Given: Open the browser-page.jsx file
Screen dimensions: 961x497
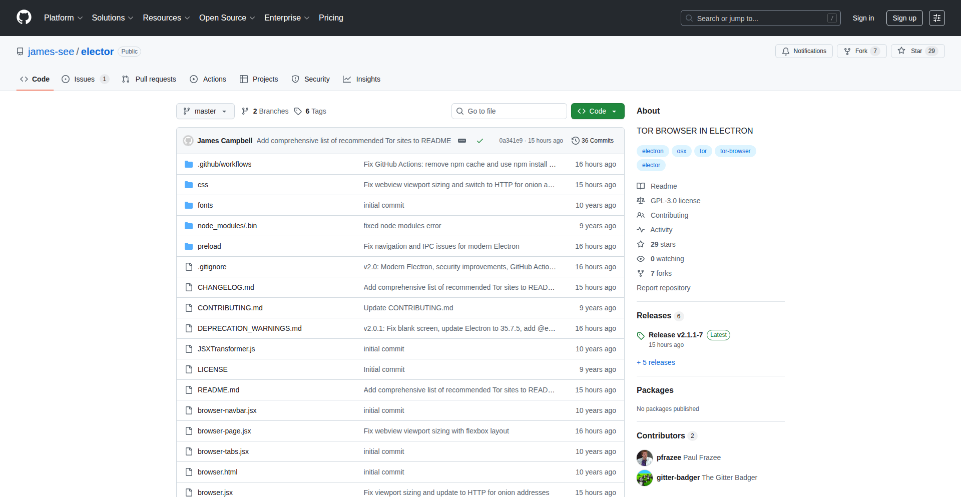Looking at the screenshot, I should click(224, 431).
